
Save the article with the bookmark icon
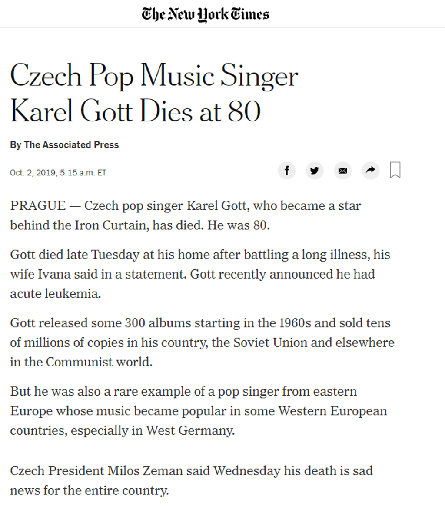click(x=395, y=170)
